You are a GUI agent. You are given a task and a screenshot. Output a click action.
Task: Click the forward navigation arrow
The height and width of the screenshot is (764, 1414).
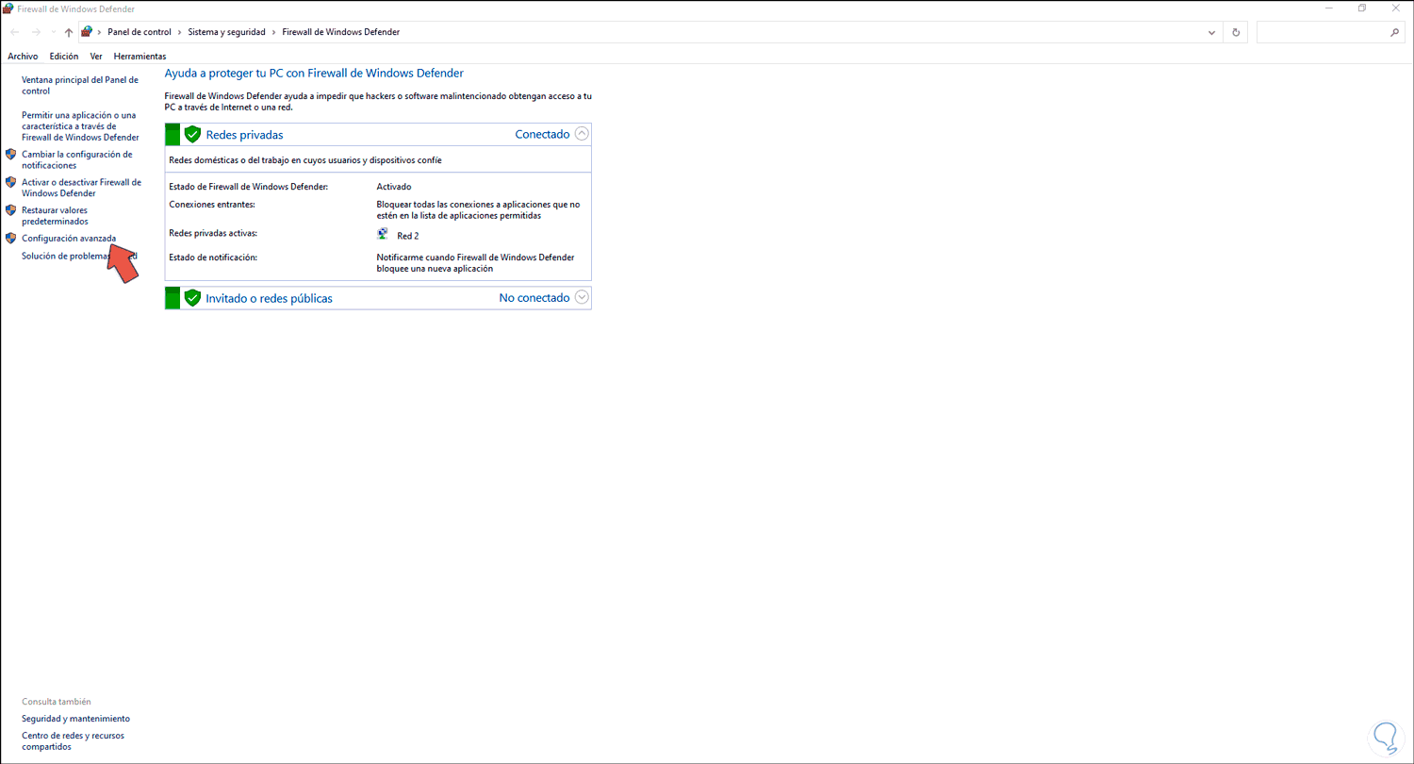pyautogui.click(x=36, y=32)
